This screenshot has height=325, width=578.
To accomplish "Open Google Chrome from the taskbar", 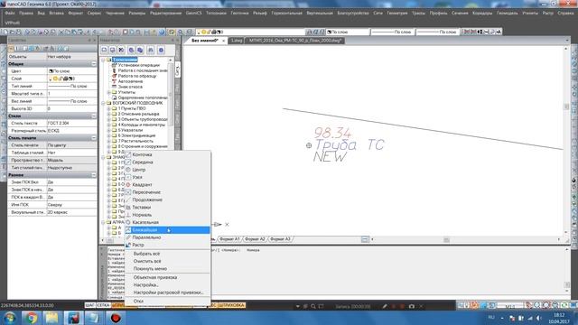I will tap(32, 318).
